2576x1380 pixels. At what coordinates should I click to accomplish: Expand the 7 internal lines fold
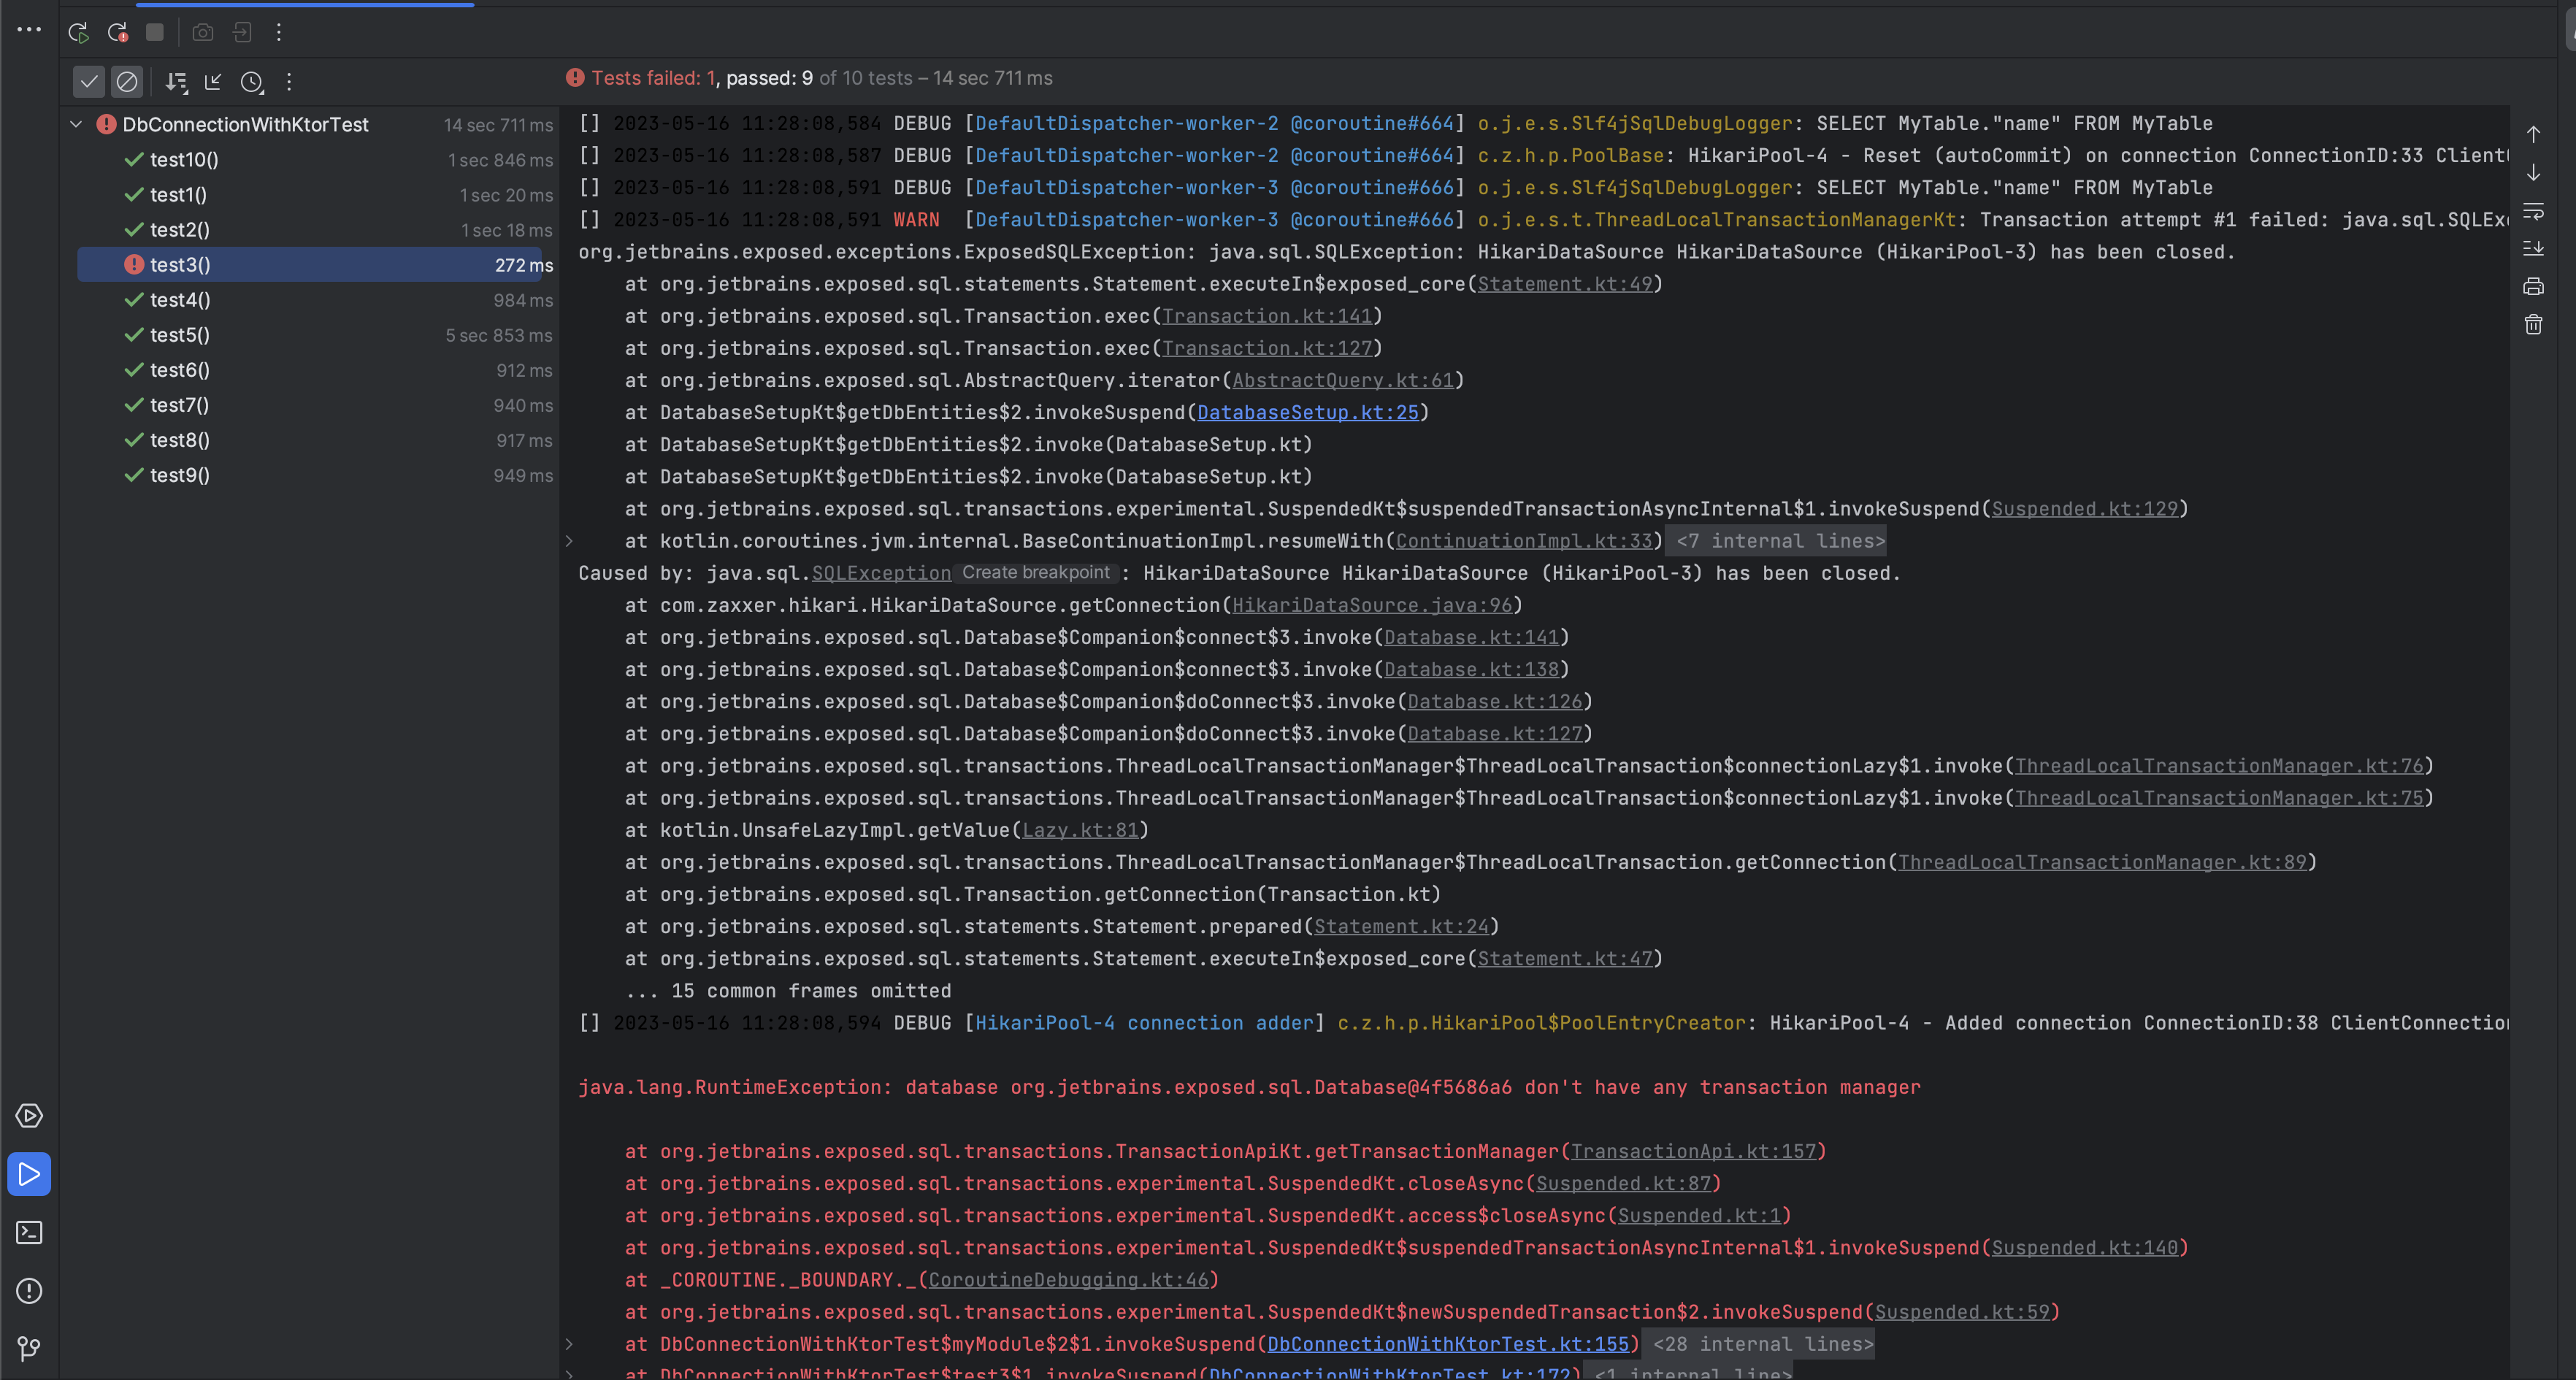(x=1779, y=541)
